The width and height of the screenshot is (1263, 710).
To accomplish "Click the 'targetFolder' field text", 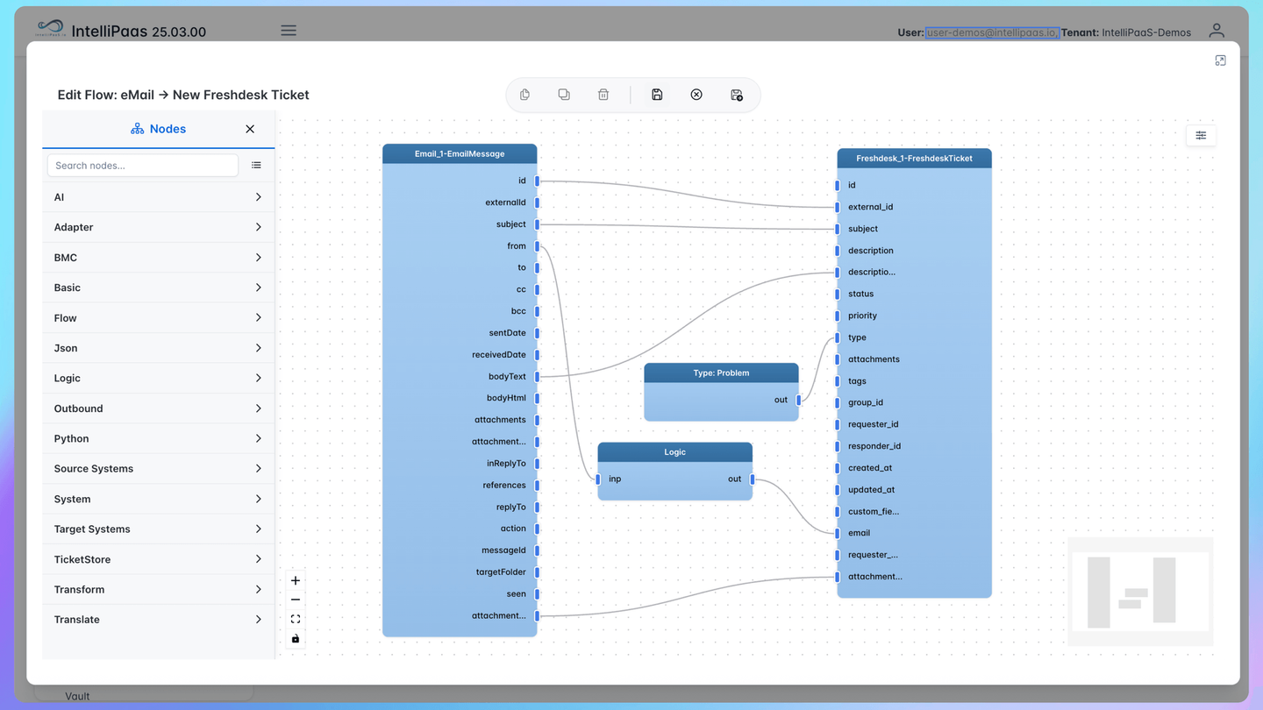I will click(501, 572).
